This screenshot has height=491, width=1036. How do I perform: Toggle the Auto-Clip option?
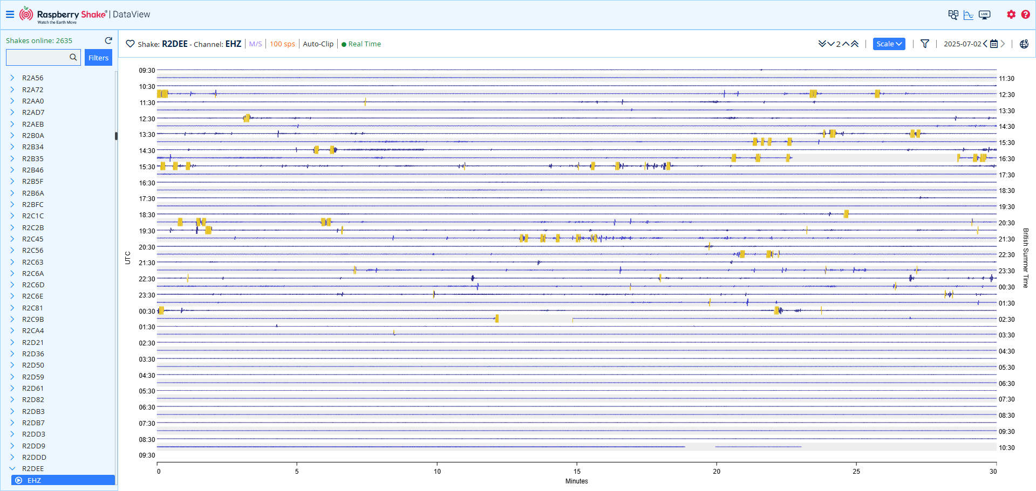pyautogui.click(x=318, y=44)
